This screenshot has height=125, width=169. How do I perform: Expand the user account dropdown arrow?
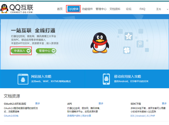point(167,9)
